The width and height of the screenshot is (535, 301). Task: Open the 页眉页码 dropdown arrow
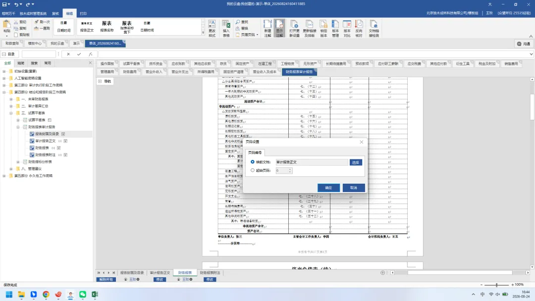click(x=257, y=35)
